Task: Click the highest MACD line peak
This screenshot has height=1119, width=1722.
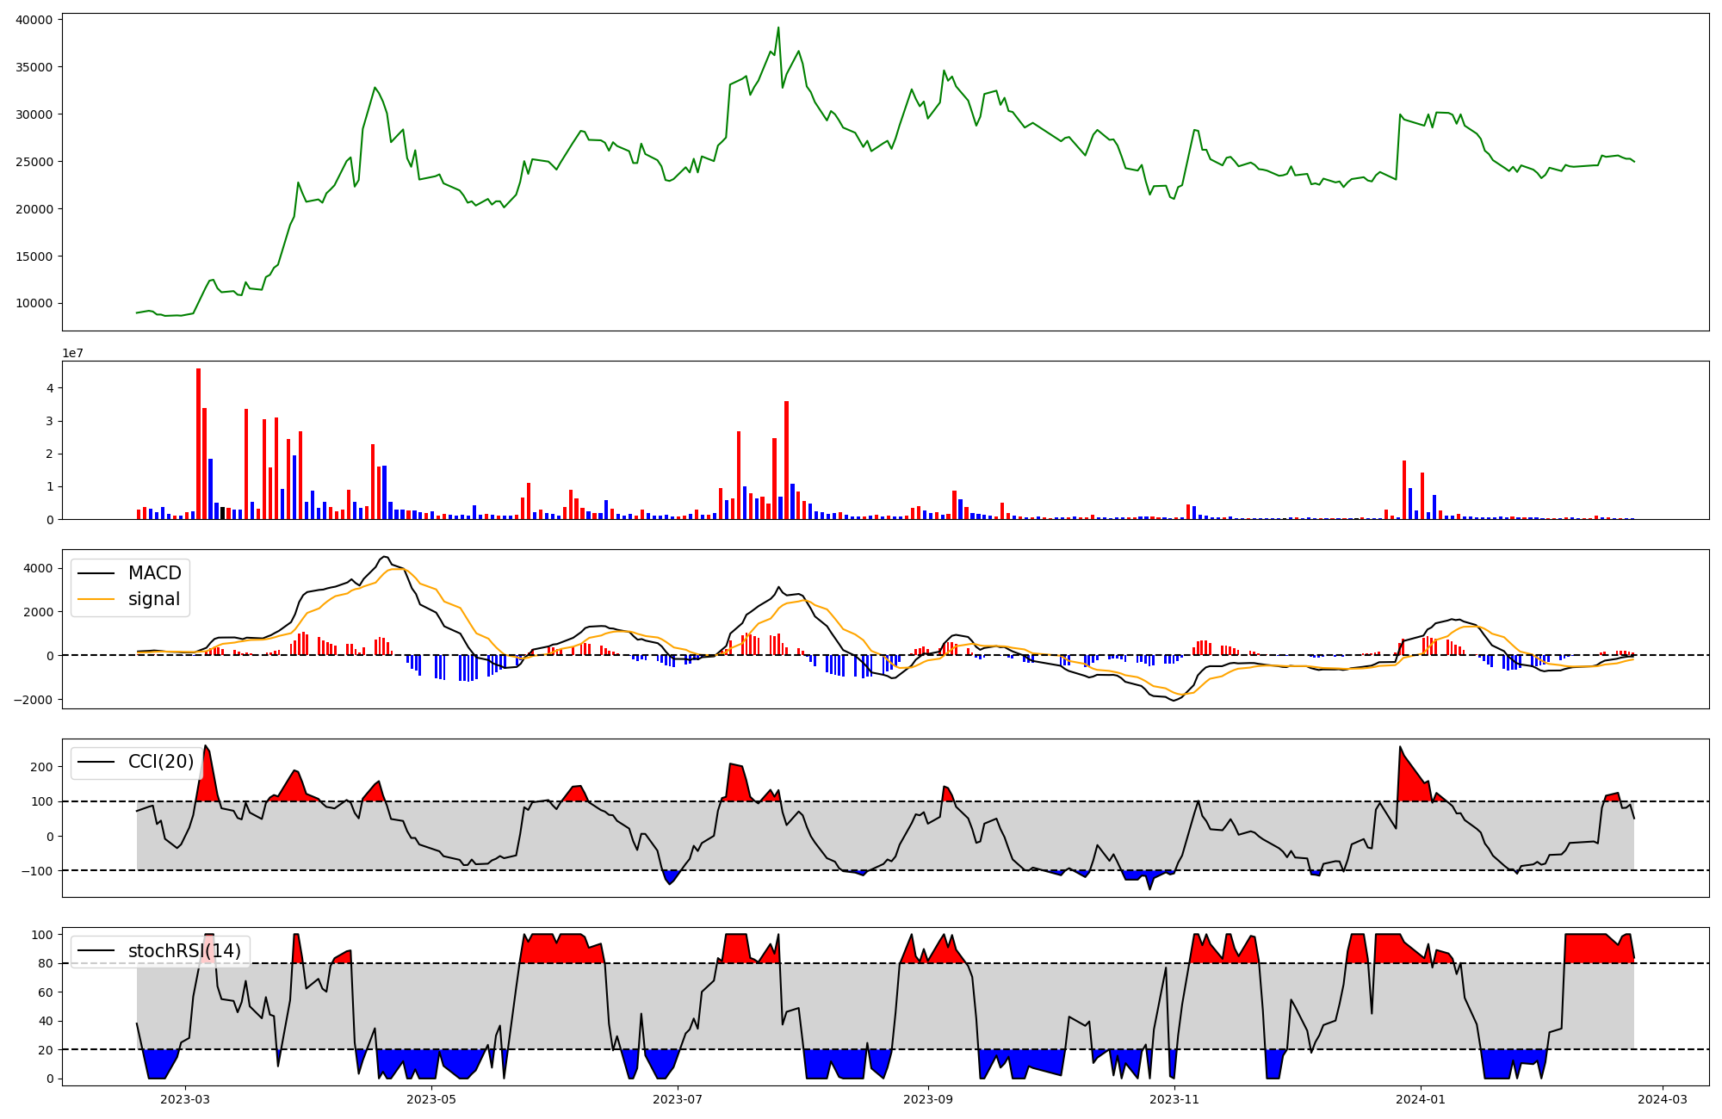Action: pos(385,557)
